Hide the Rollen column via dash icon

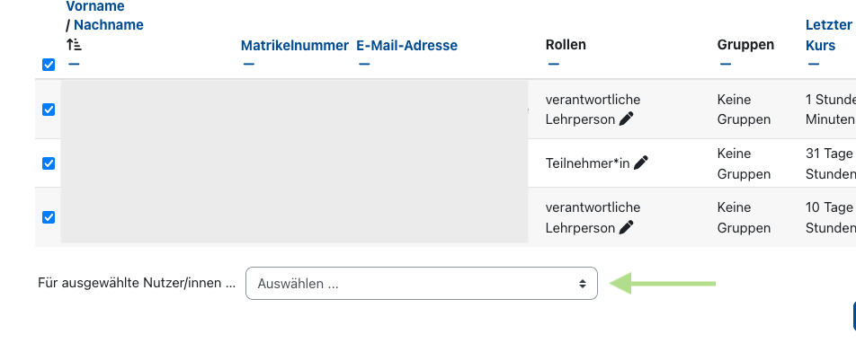[554, 64]
